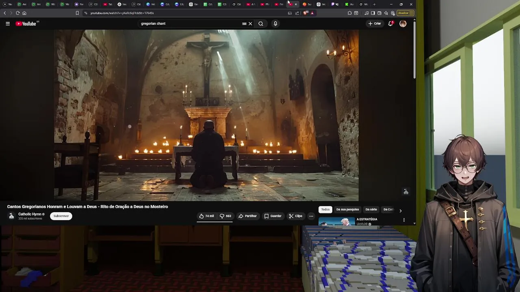The width and height of the screenshot is (520, 292).
Task: Open Brave Wallet icon
Action: click(x=379, y=13)
